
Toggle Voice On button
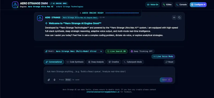coord(152,5)
